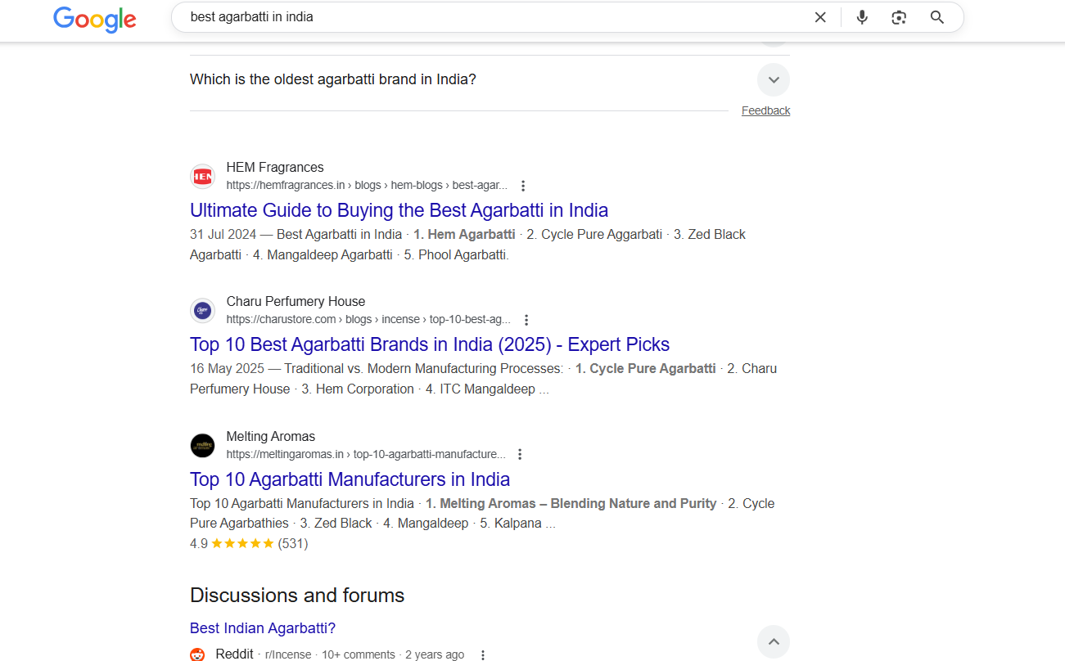Click the Charu Perfumery House favicon
The image size is (1065, 661).
click(x=202, y=311)
